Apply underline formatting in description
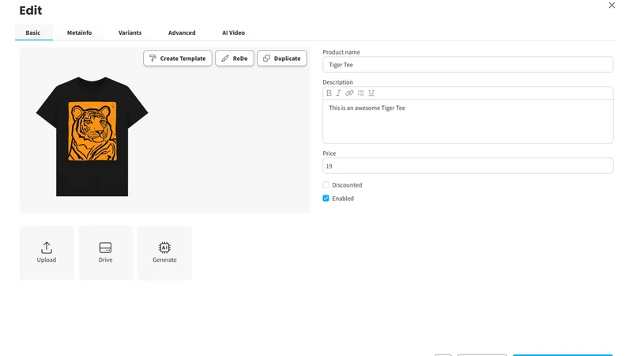Viewport: 632px width, 356px height. coord(371,93)
